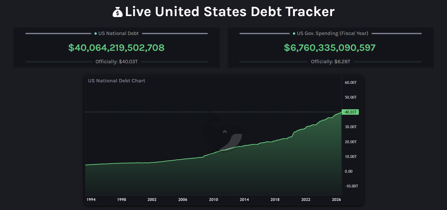Select the $6,760,335,090,597 spending figure
The height and width of the screenshot is (210, 447).
330,48
